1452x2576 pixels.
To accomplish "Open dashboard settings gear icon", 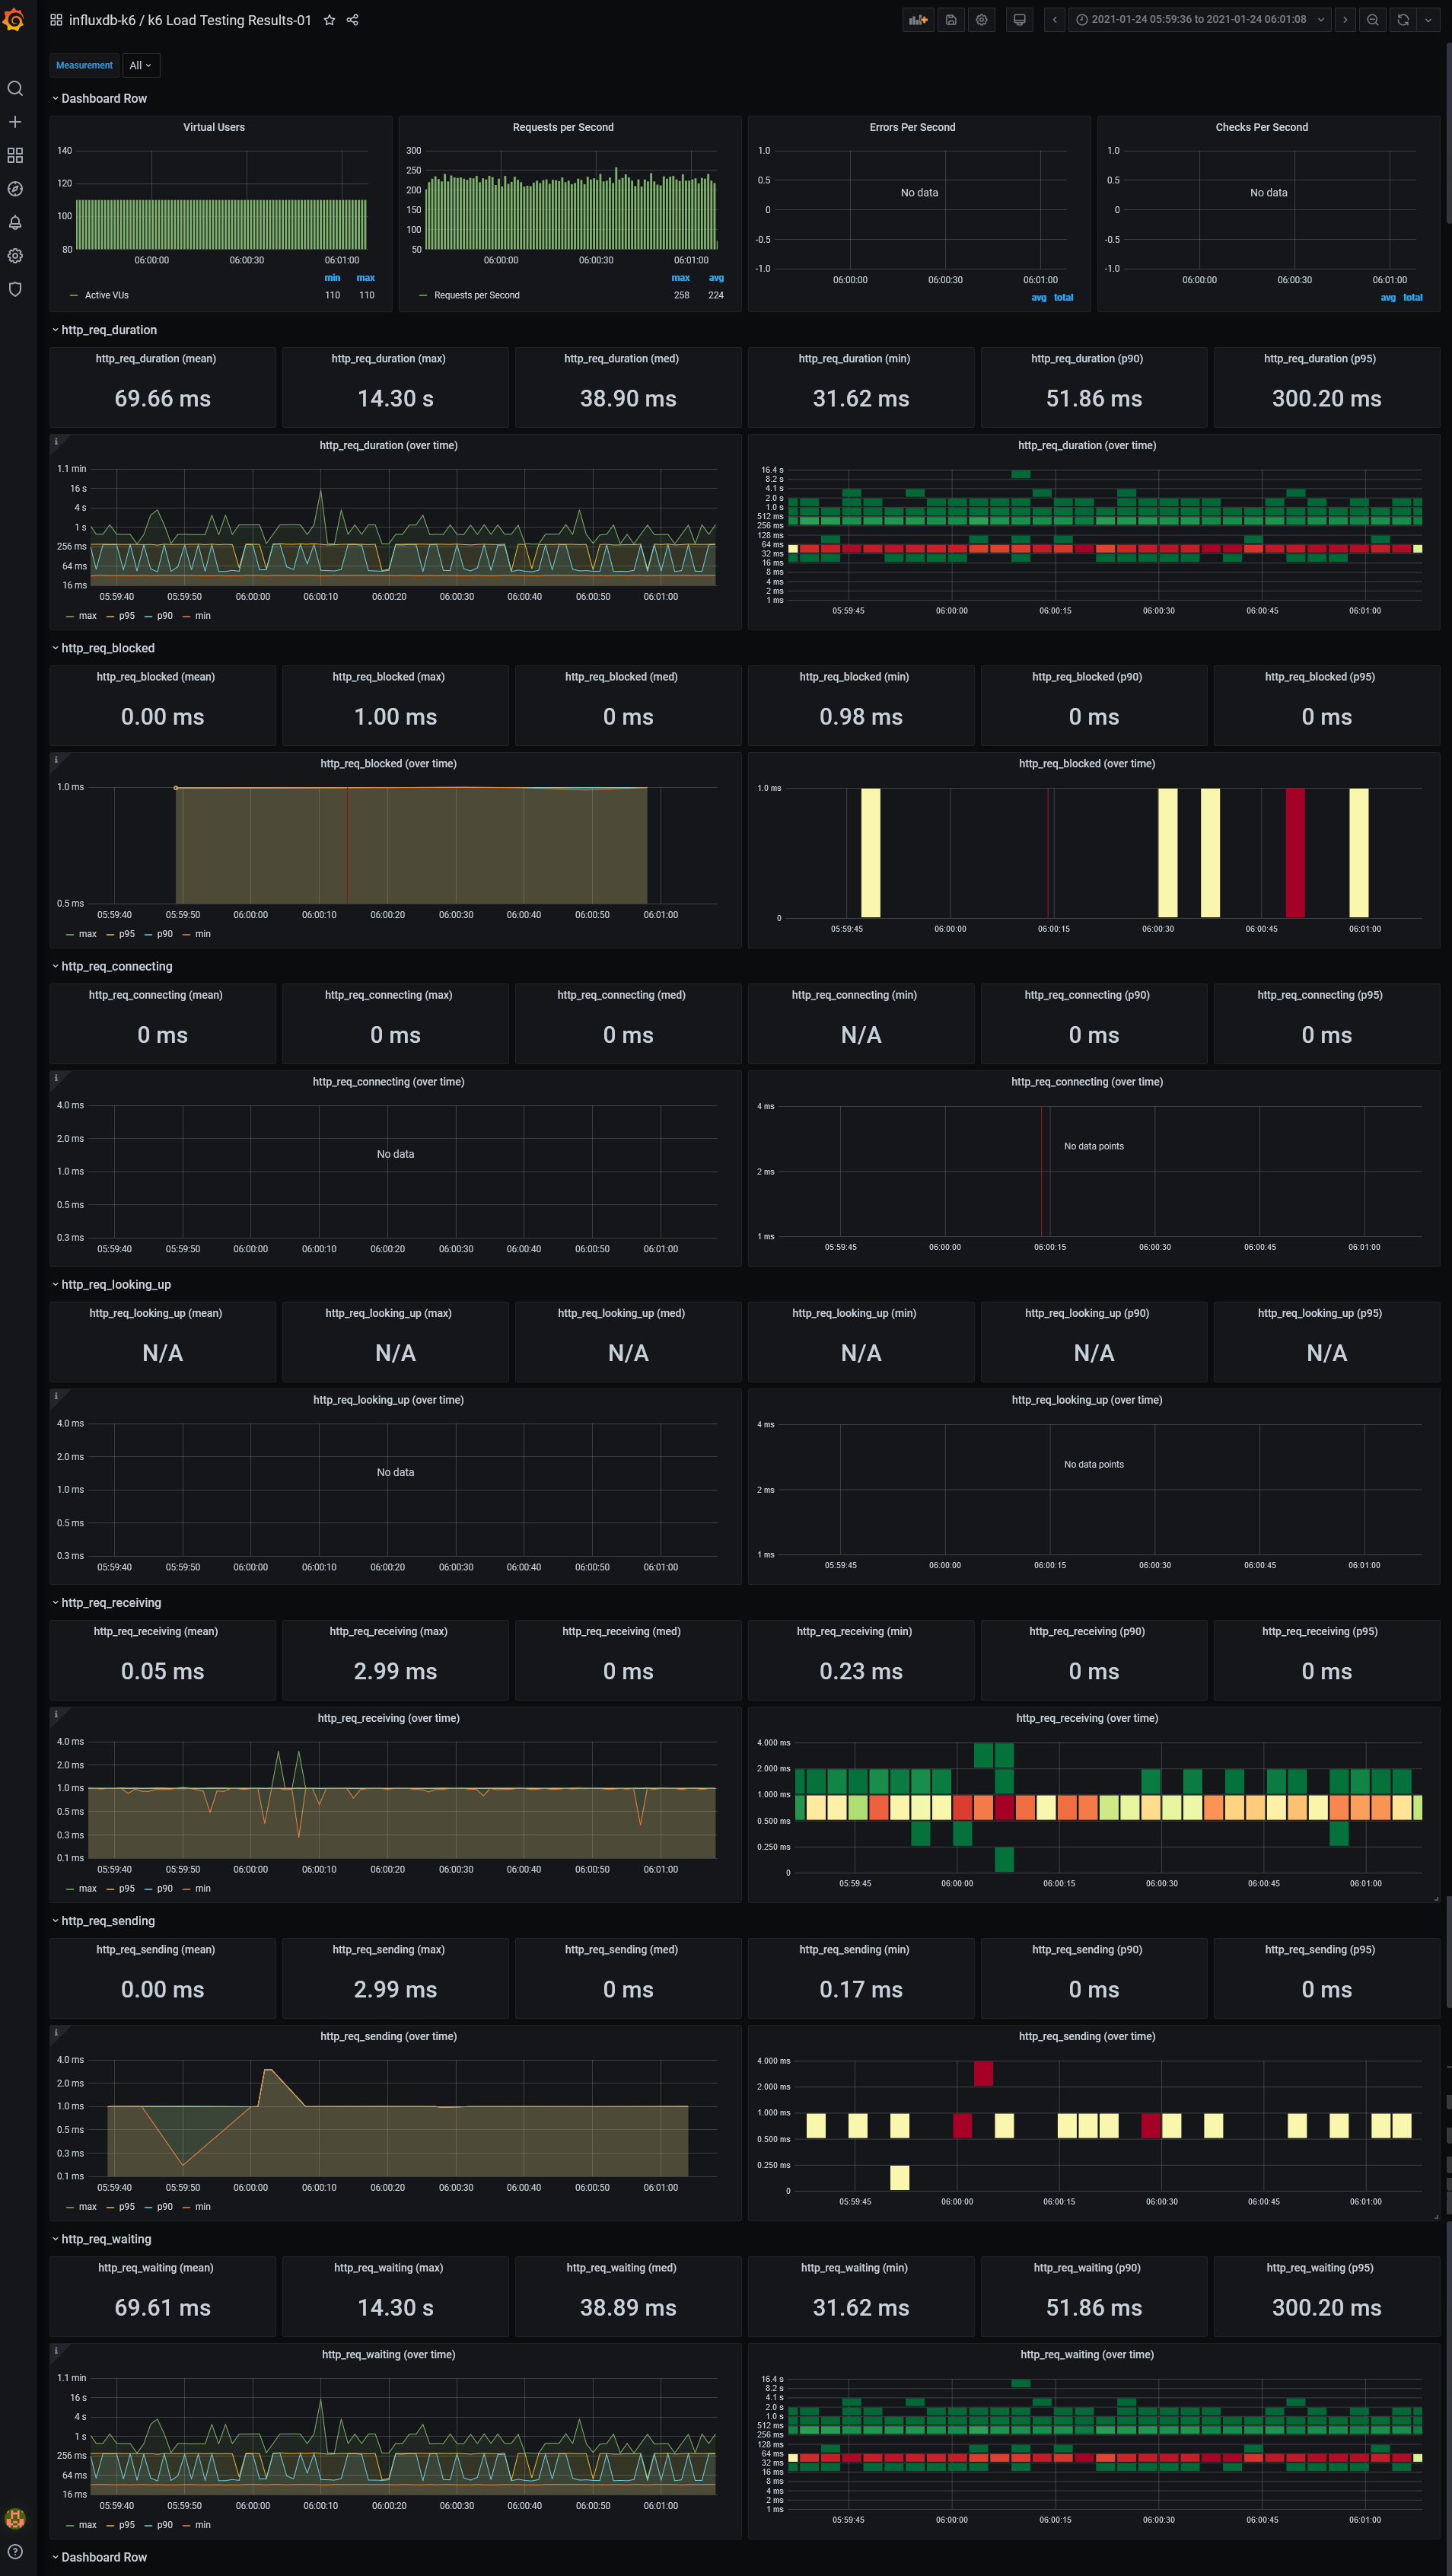I will (981, 19).
